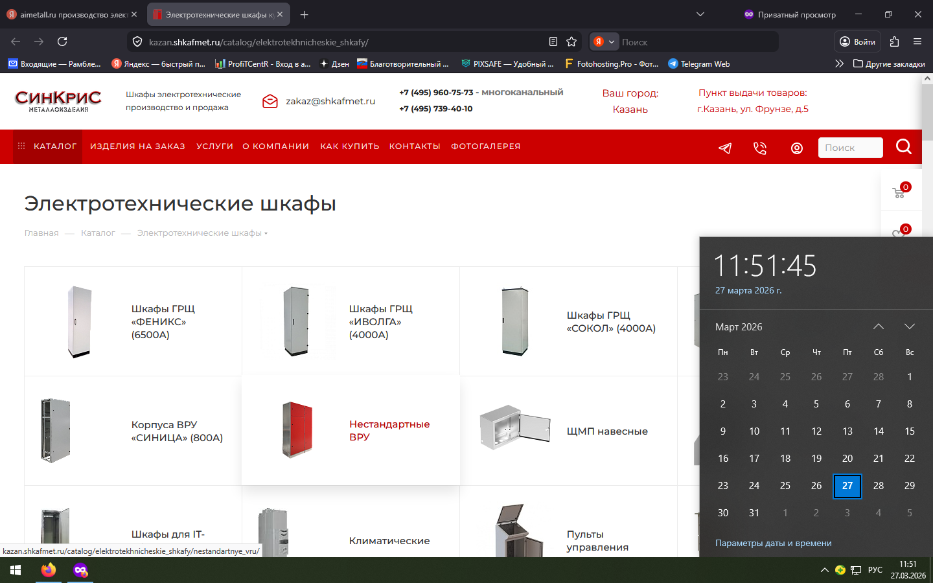Reload the page in browser toolbar

62,41
